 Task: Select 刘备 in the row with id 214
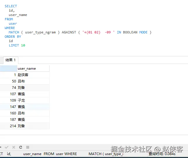(x=33, y=126)
